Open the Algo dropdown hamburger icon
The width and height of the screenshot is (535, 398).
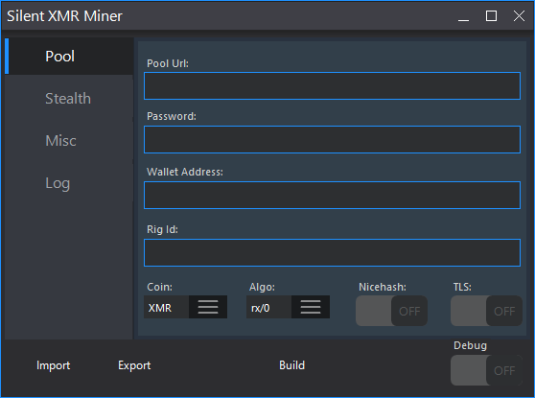click(311, 307)
